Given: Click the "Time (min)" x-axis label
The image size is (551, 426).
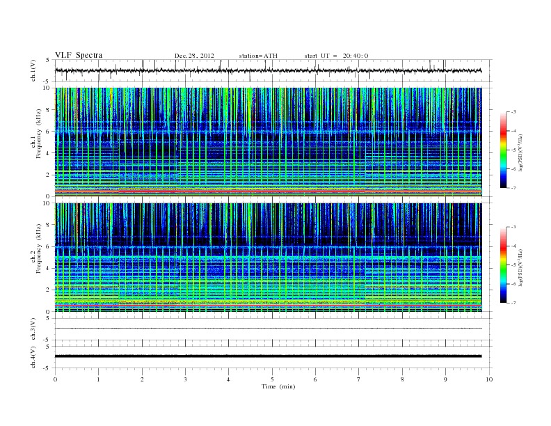Looking at the screenshot, I should pyautogui.click(x=278, y=386).
